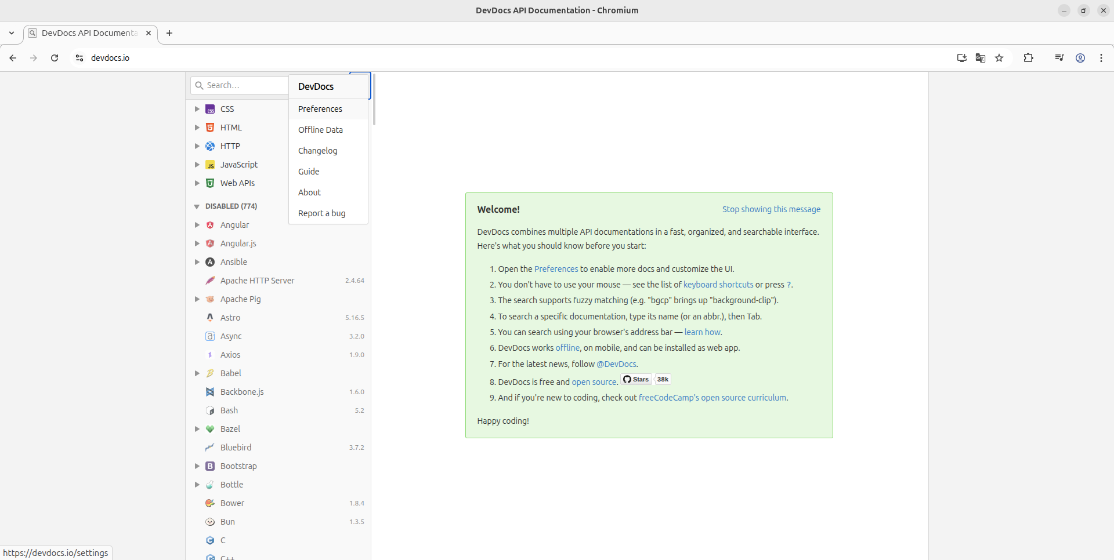The width and height of the screenshot is (1114, 560).
Task: Open Chromium's three-dot menu
Action: click(x=1101, y=58)
